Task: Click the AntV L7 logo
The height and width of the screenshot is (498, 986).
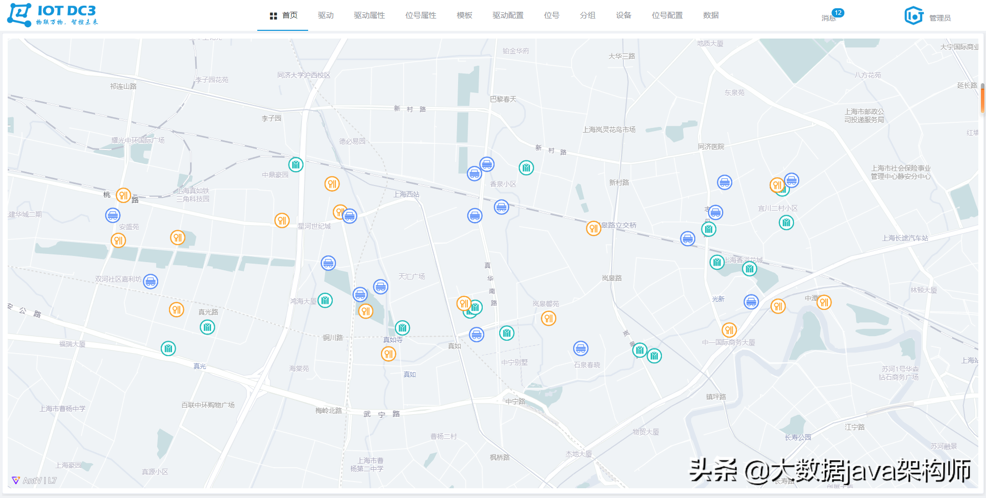Action: click(34, 481)
